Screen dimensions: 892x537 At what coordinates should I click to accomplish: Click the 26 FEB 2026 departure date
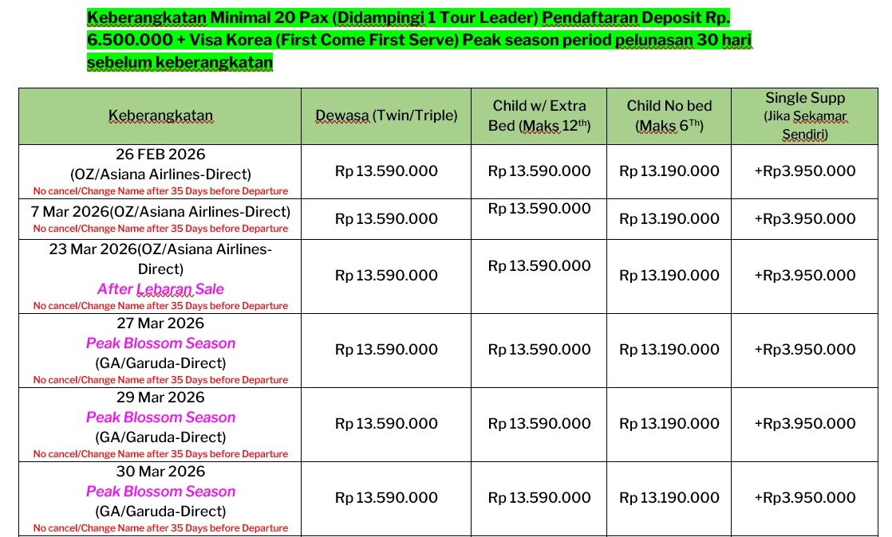click(x=160, y=155)
